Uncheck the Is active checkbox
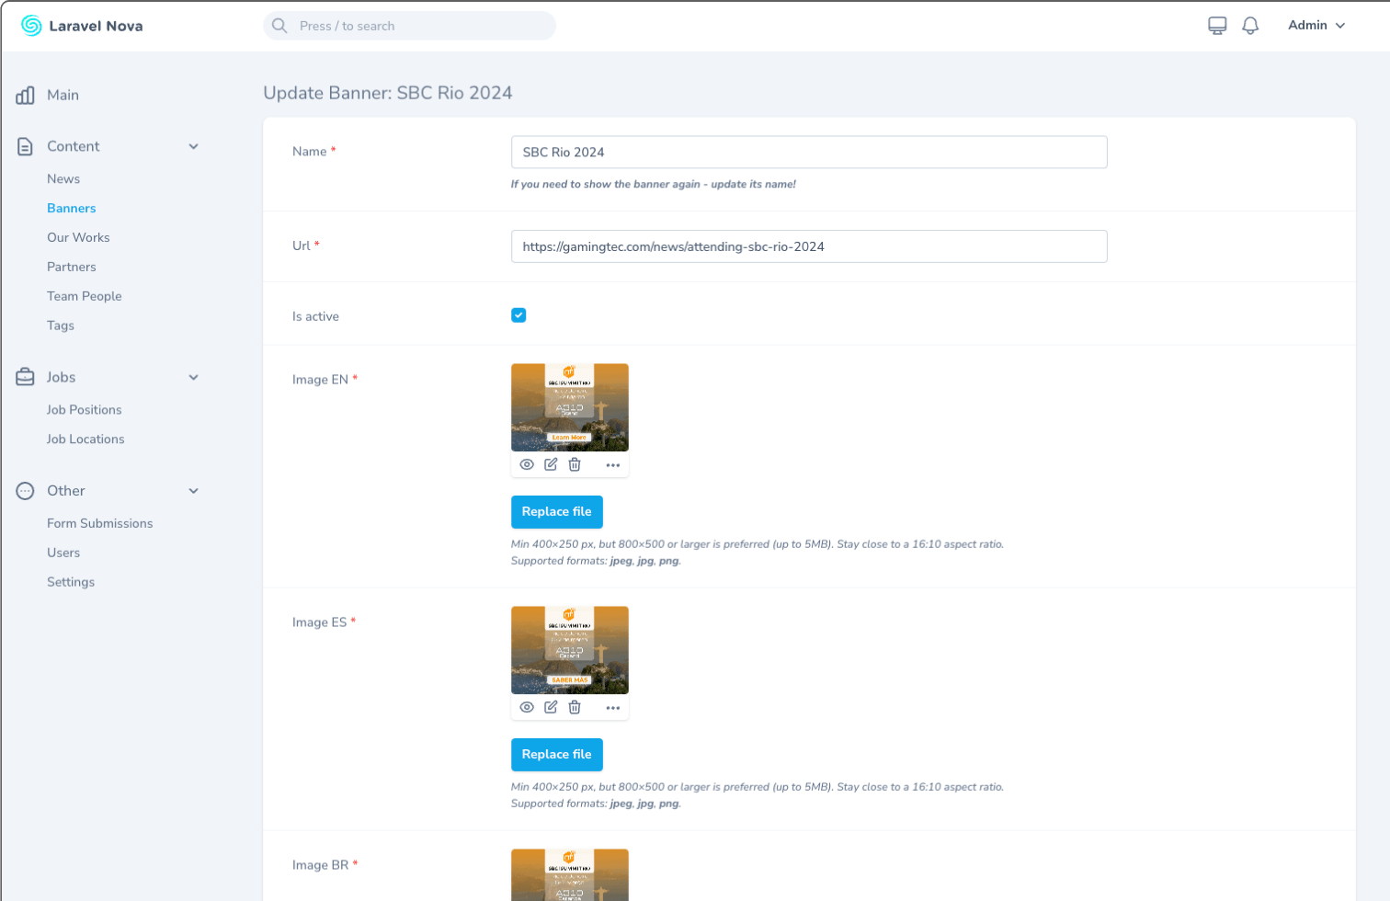Image resolution: width=1390 pixels, height=901 pixels. click(518, 315)
